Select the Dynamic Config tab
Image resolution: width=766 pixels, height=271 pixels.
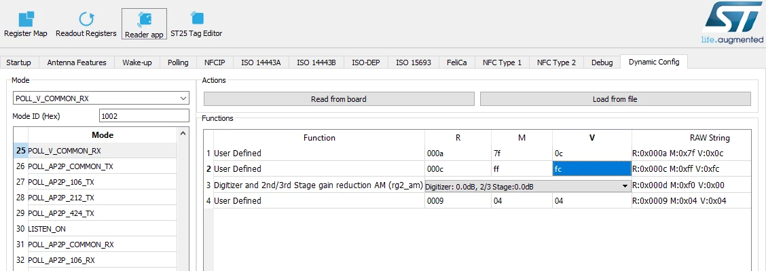click(654, 62)
